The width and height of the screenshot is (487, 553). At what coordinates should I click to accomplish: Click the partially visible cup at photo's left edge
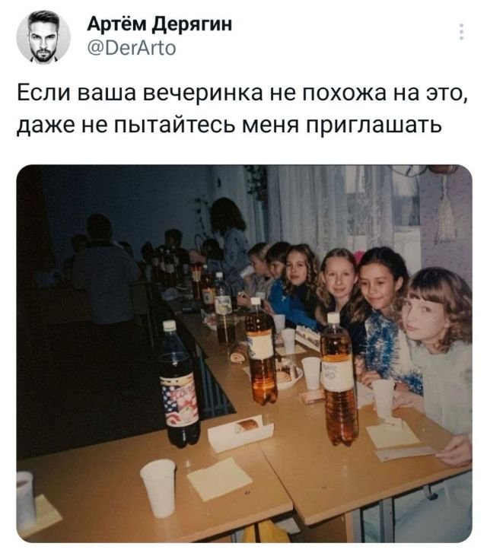click(x=26, y=499)
